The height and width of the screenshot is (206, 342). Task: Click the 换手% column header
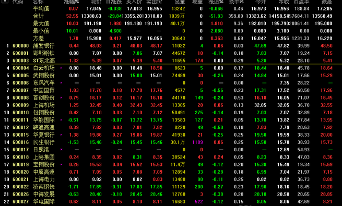point(236,2)
